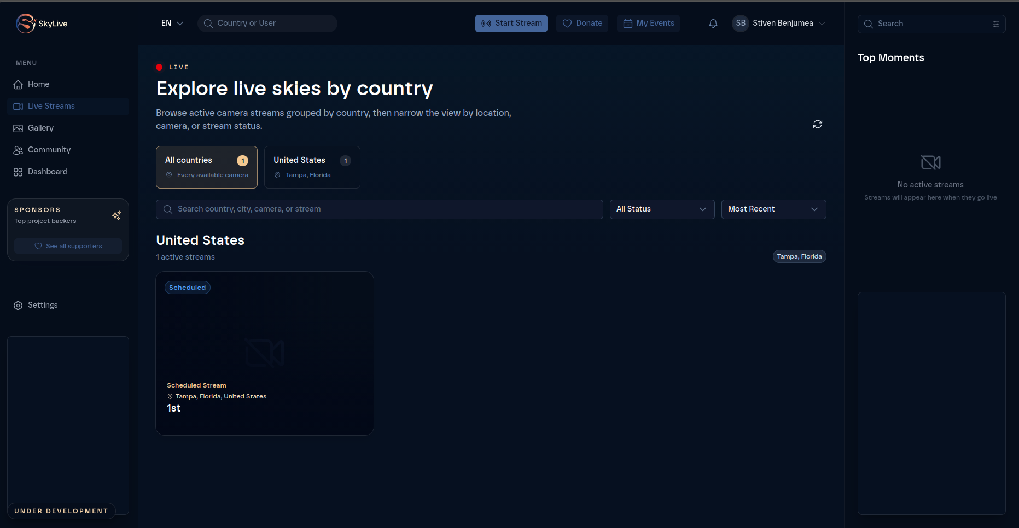Open the Scheduled Stream card thumbnail
1019x528 pixels.
[265, 353]
